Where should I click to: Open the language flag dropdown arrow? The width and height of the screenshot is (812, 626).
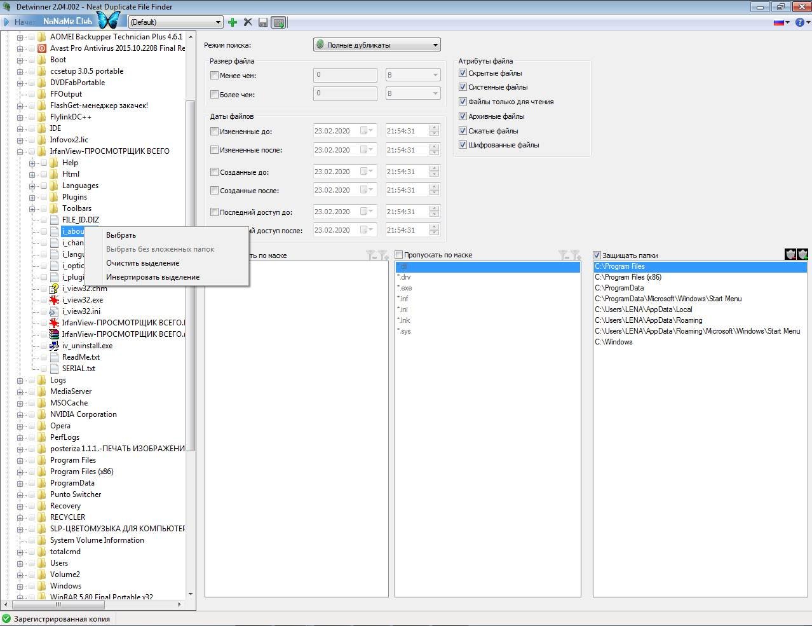[787, 22]
